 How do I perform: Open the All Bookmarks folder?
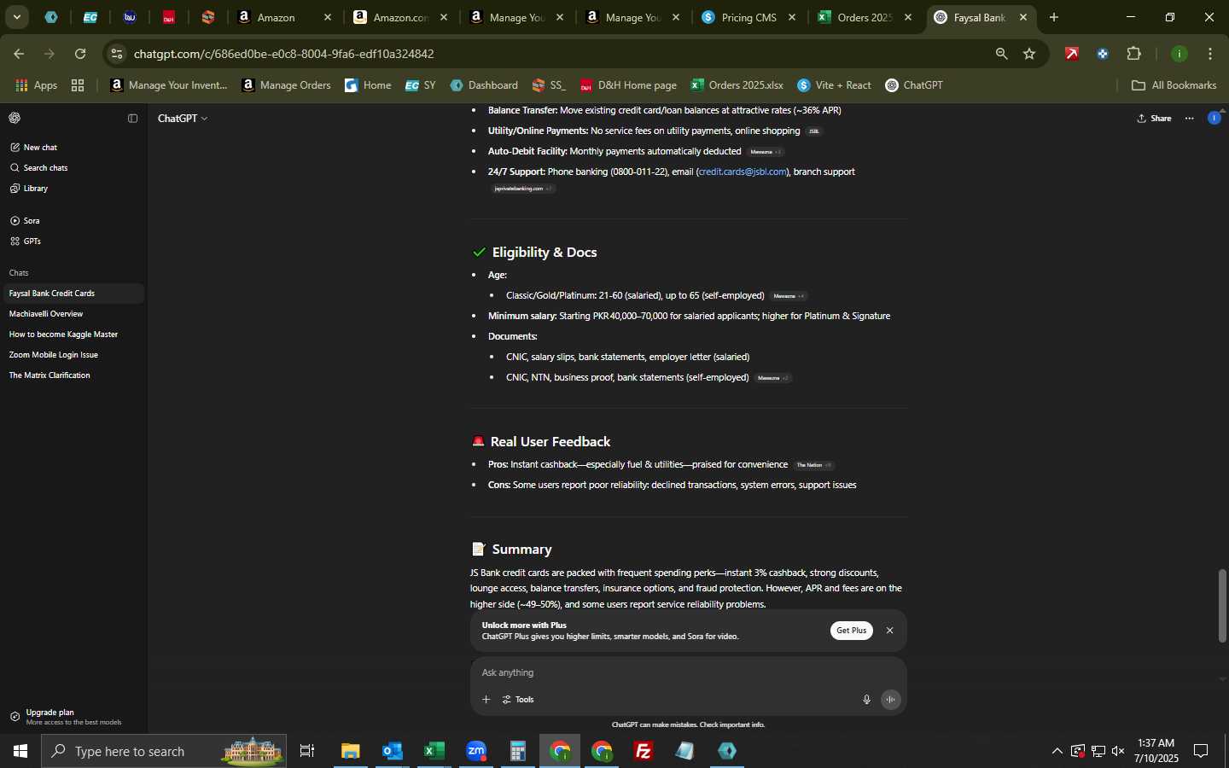1174,85
